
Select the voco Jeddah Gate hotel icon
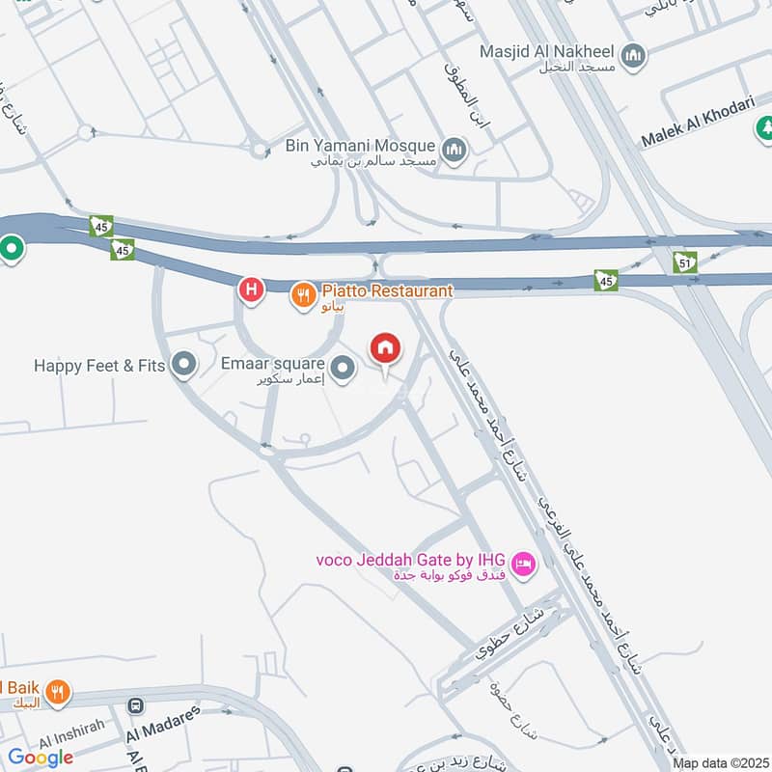(x=523, y=565)
